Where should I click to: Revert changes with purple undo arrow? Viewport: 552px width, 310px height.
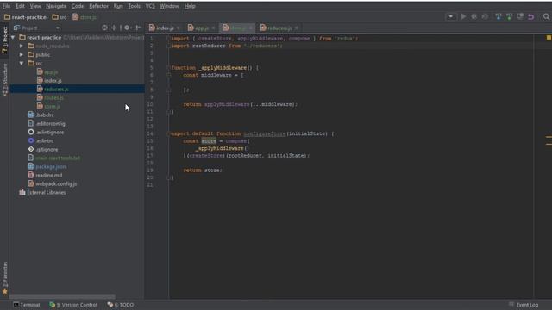coord(531,16)
